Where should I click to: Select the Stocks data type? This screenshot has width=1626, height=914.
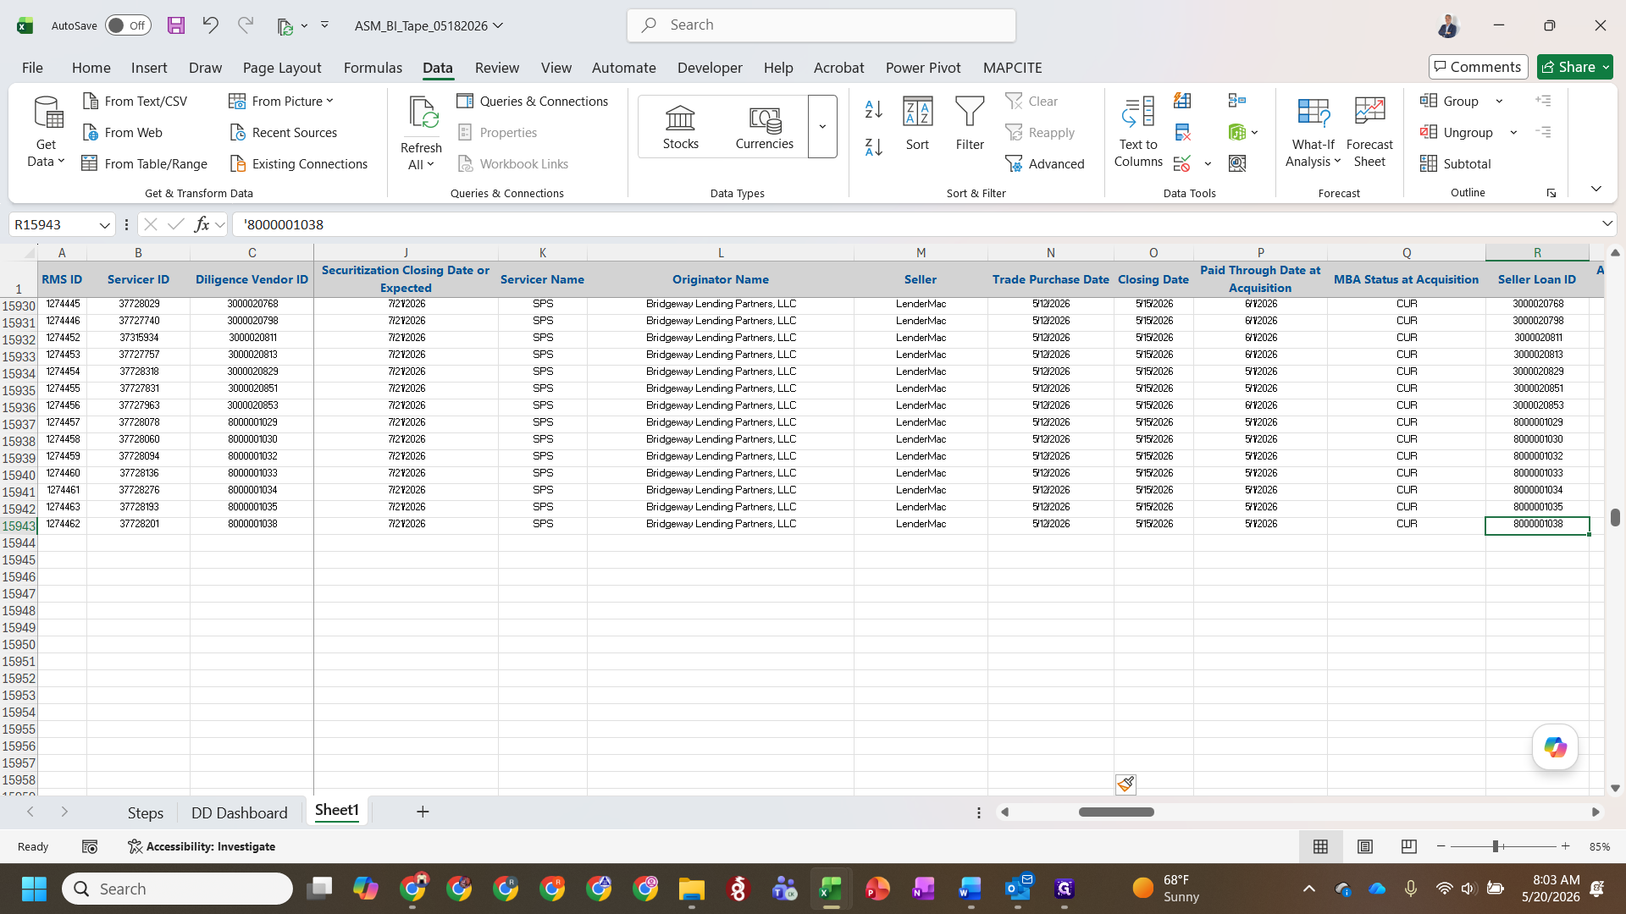[681, 127]
